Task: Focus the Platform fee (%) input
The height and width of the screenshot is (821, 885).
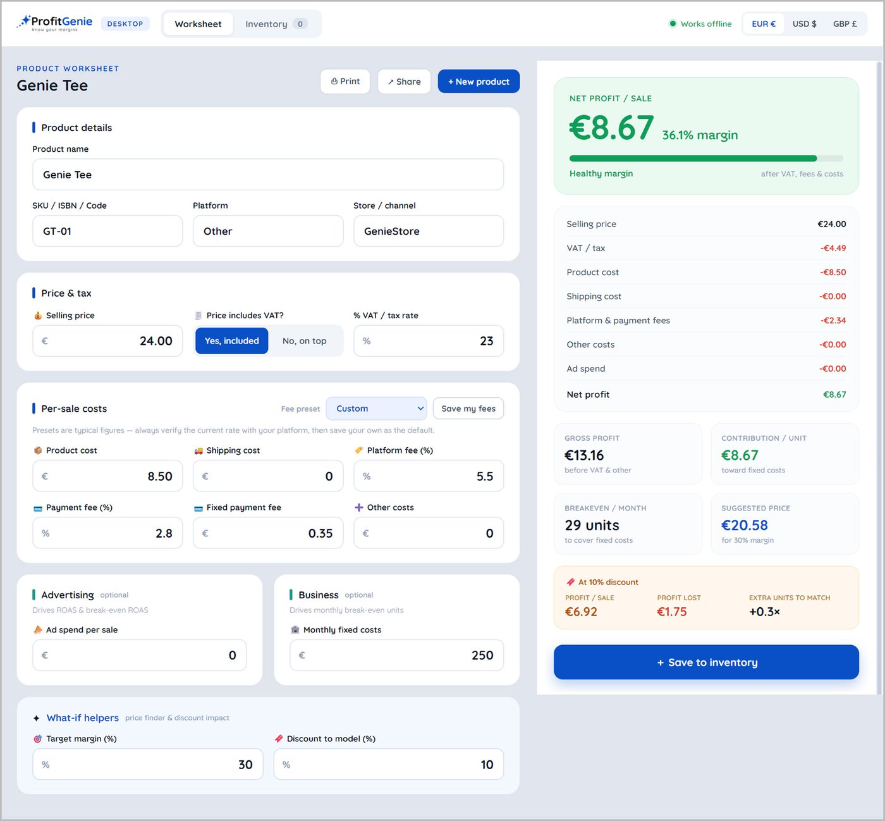Action: [429, 476]
